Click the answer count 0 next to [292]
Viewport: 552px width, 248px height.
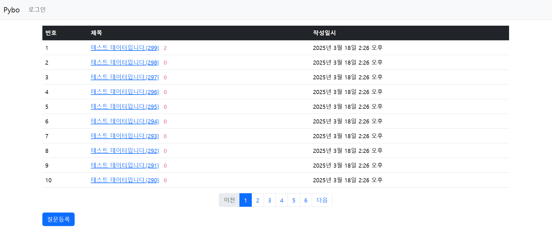(x=165, y=151)
